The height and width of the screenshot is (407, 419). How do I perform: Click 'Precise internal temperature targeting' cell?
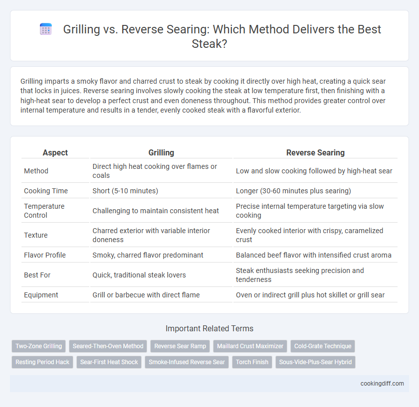tap(315, 211)
